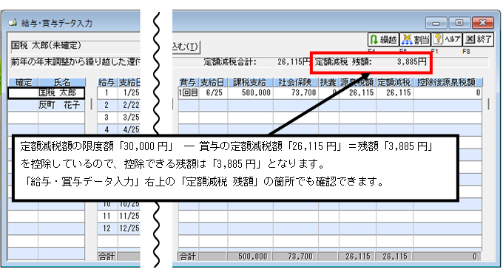Image resolution: width=503 pixels, height=272 pixels.
Task: Select salary row 2 dated 2/22
Action: tap(118, 105)
